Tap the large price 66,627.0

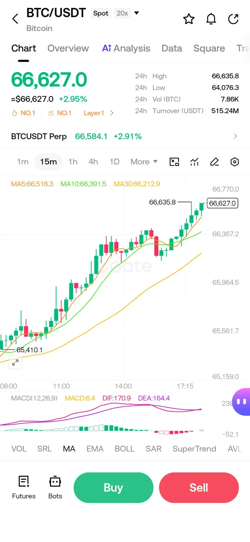49,80
